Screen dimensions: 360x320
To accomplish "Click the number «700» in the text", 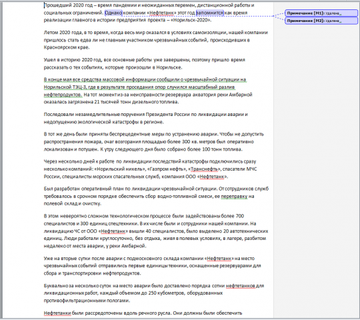I will point(240,216).
